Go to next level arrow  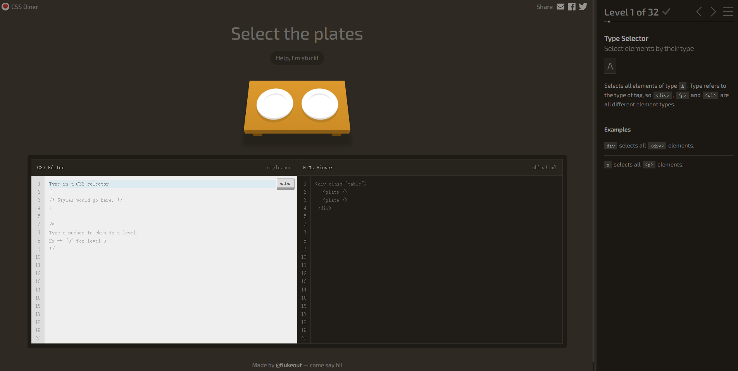713,12
